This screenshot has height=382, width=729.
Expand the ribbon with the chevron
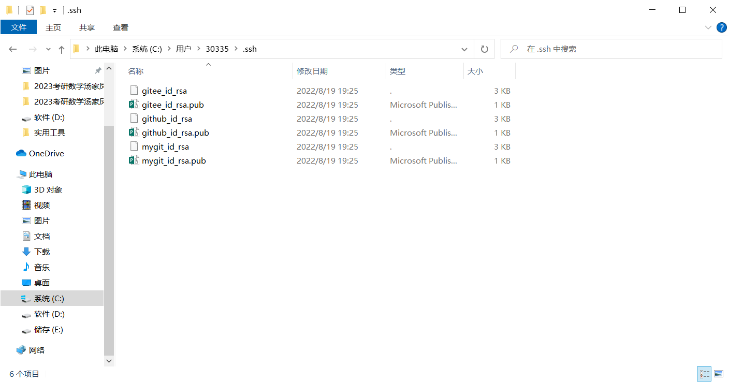pos(708,27)
